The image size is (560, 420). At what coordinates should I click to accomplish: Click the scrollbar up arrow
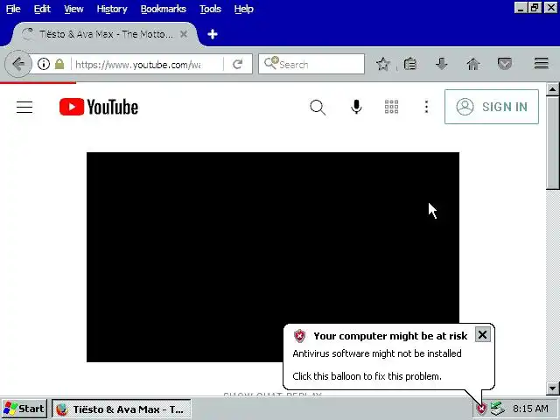coord(553,89)
